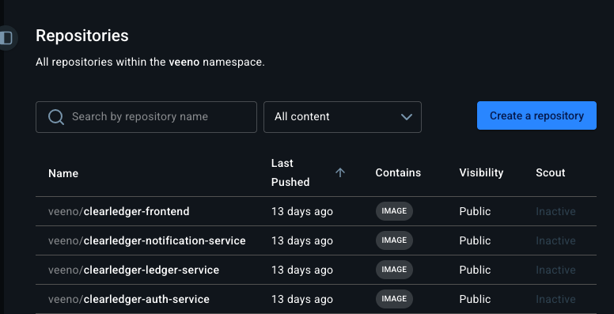Select Inactive Scout status for clearledger-frontend
Screen dimensions: 614x314
tap(555, 211)
